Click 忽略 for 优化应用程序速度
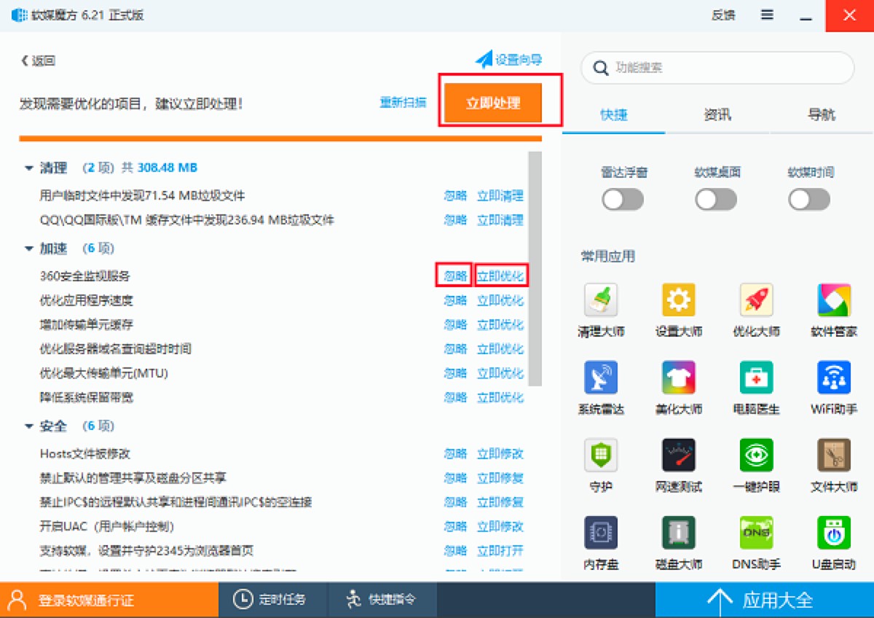The height and width of the screenshot is (618, 874). pos(455,300)
